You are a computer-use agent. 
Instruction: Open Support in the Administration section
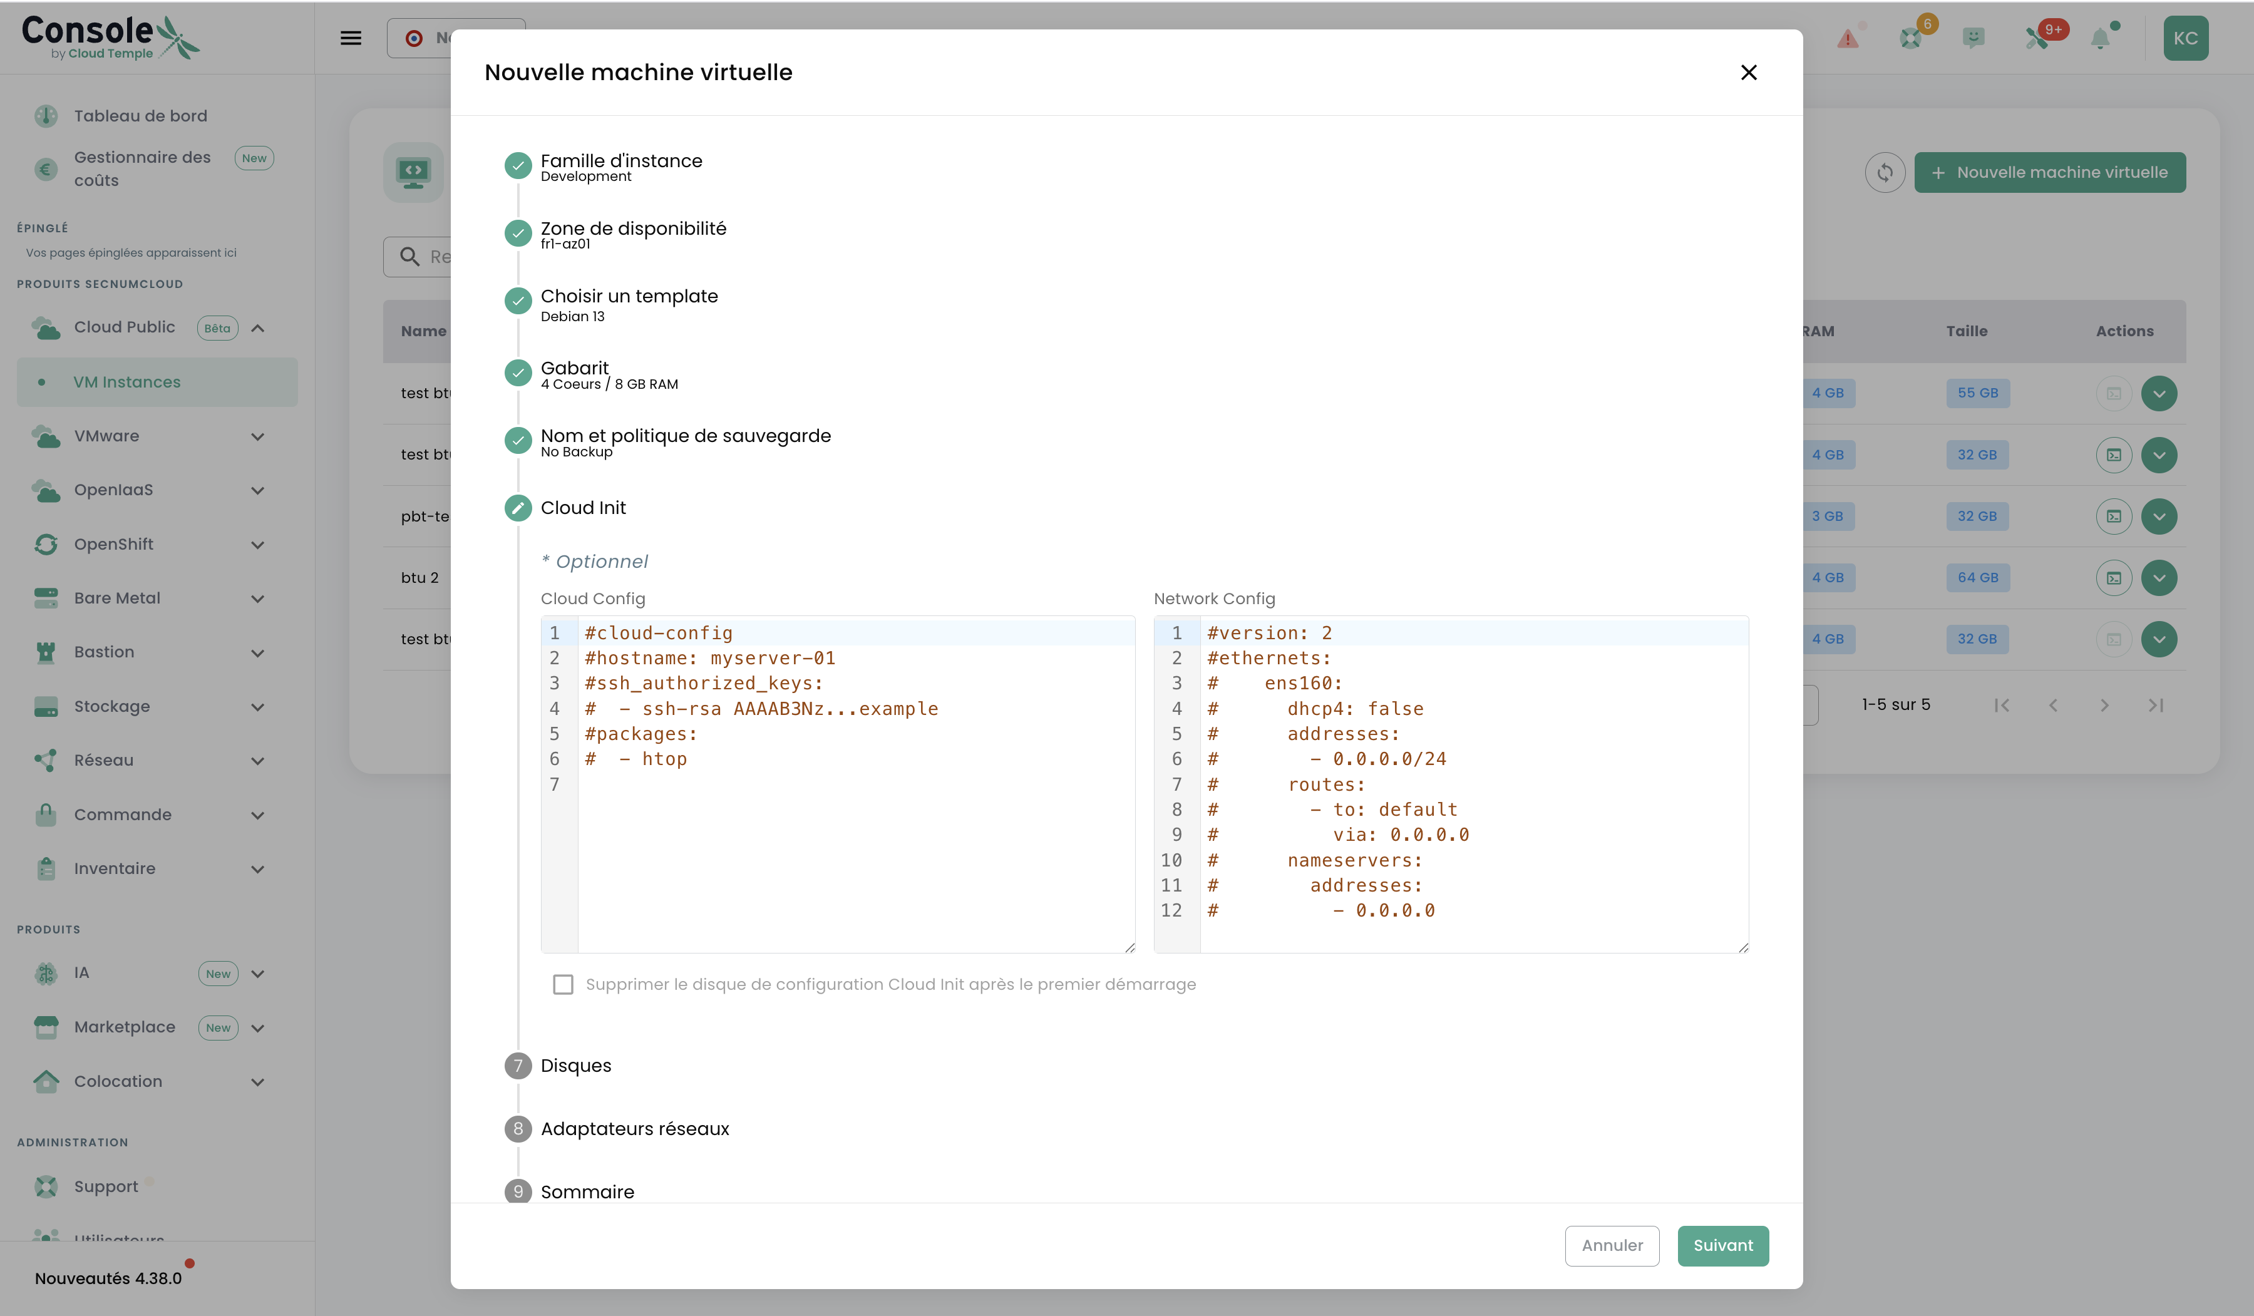[106, 1186]
